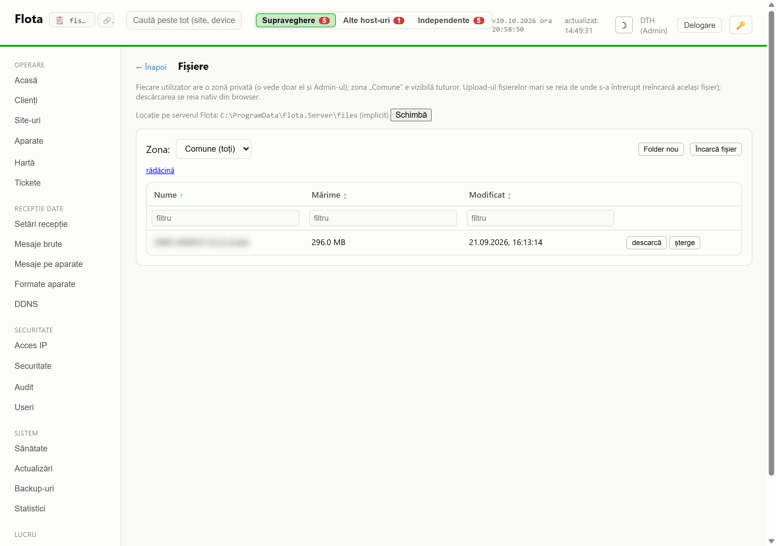The width and height of the screenshot is (776, 546).
Task: Click șterge for the 296.0 MB file
Action: [x=684, y=243]
